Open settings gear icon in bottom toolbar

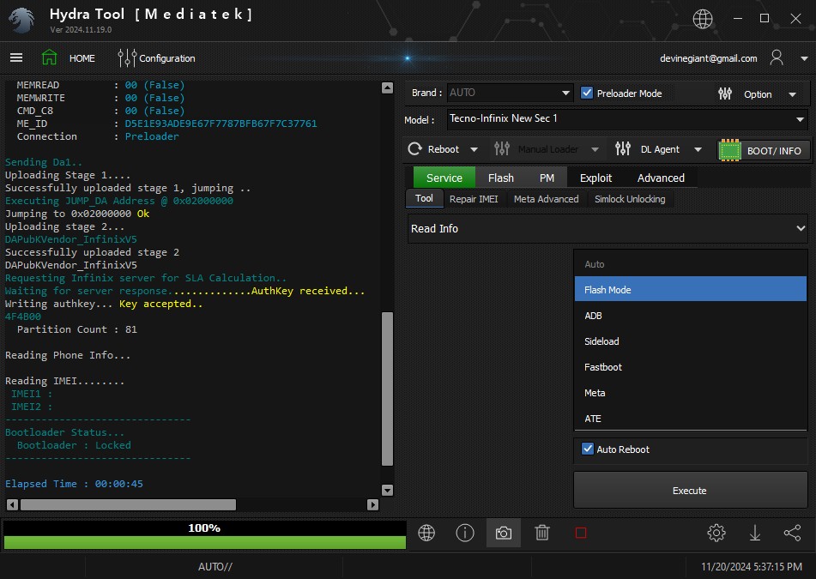716,533
